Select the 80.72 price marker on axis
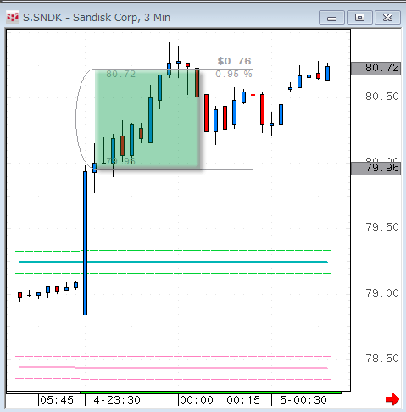 pyautogui.click(x=375, y=69)
